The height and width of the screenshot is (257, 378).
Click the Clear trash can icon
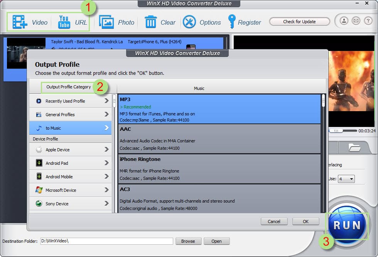151,22
